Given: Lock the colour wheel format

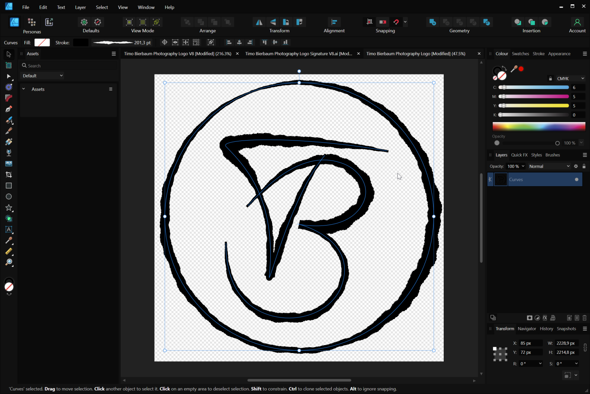Looking at the screenshot, I should click(550, 78).
